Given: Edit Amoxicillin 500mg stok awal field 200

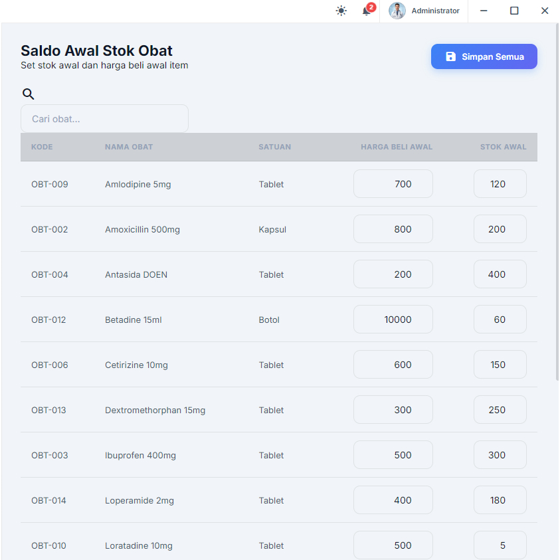Looking at the screenshot, I should coord(500,229).
